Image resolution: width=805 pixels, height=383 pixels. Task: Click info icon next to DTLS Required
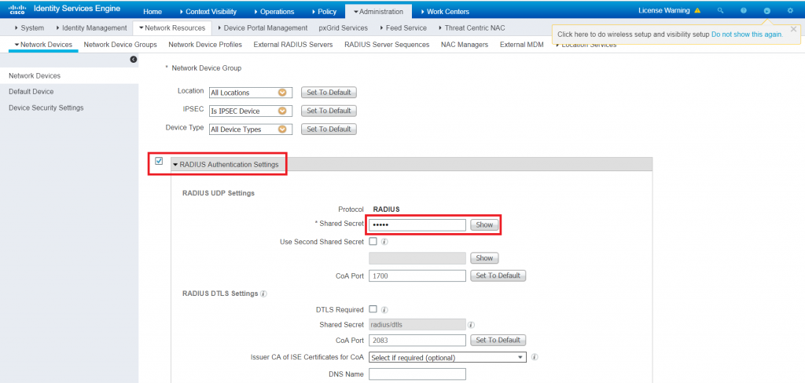tap(385, 310)
